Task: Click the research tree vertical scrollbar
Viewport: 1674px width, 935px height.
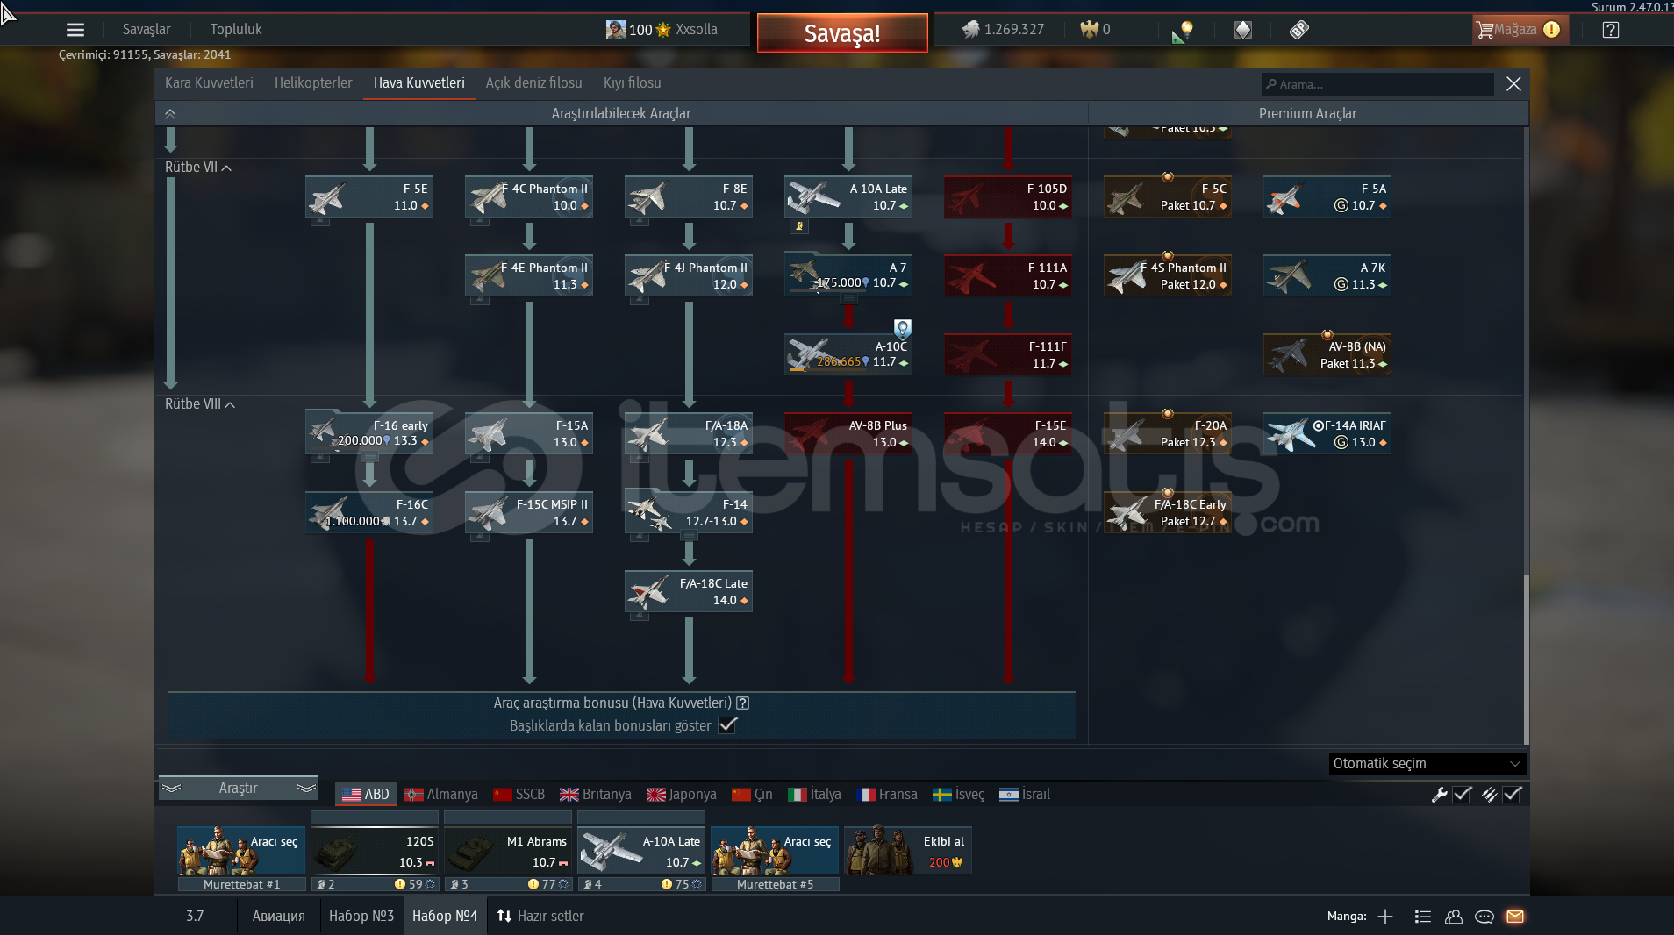Action: (1527, 658)
